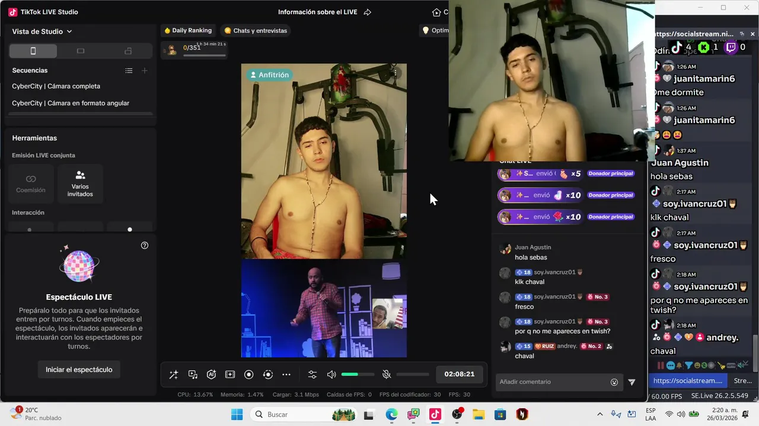Open the emoji picker in comment box
The width and height of the screenshot is (759, 426).
click(x=614, y=382)
